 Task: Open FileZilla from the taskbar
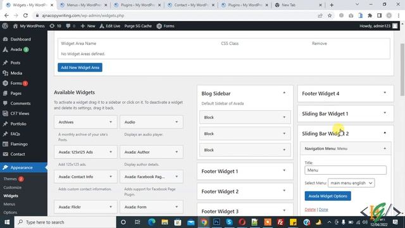pyautogui.click(x=280, y=222)
